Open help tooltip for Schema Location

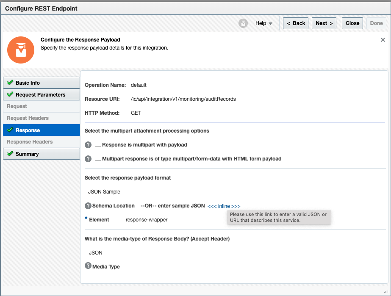(88, 206)
